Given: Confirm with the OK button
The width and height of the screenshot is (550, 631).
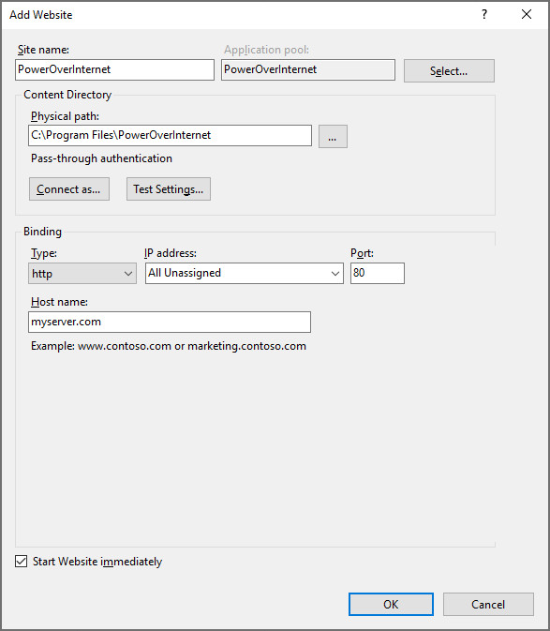Looking at the screenshot, I should click(392, 604).
